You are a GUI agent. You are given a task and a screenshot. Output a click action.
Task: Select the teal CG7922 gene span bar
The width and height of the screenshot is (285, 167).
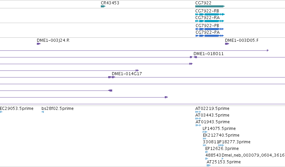210,6
